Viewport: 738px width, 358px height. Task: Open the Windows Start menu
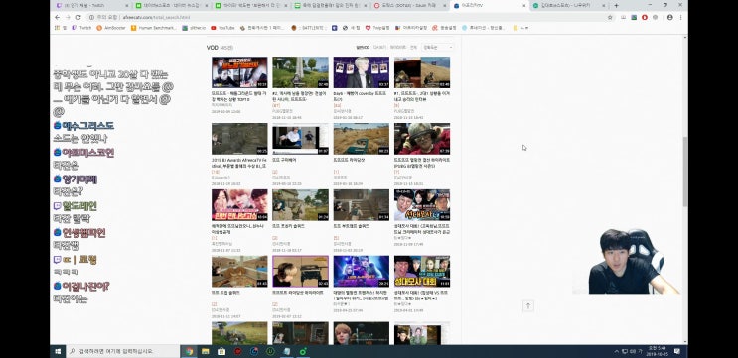click(x=58, y=351)
